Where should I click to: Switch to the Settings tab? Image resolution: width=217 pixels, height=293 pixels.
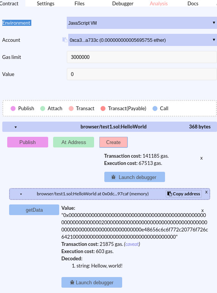point(46,3)
